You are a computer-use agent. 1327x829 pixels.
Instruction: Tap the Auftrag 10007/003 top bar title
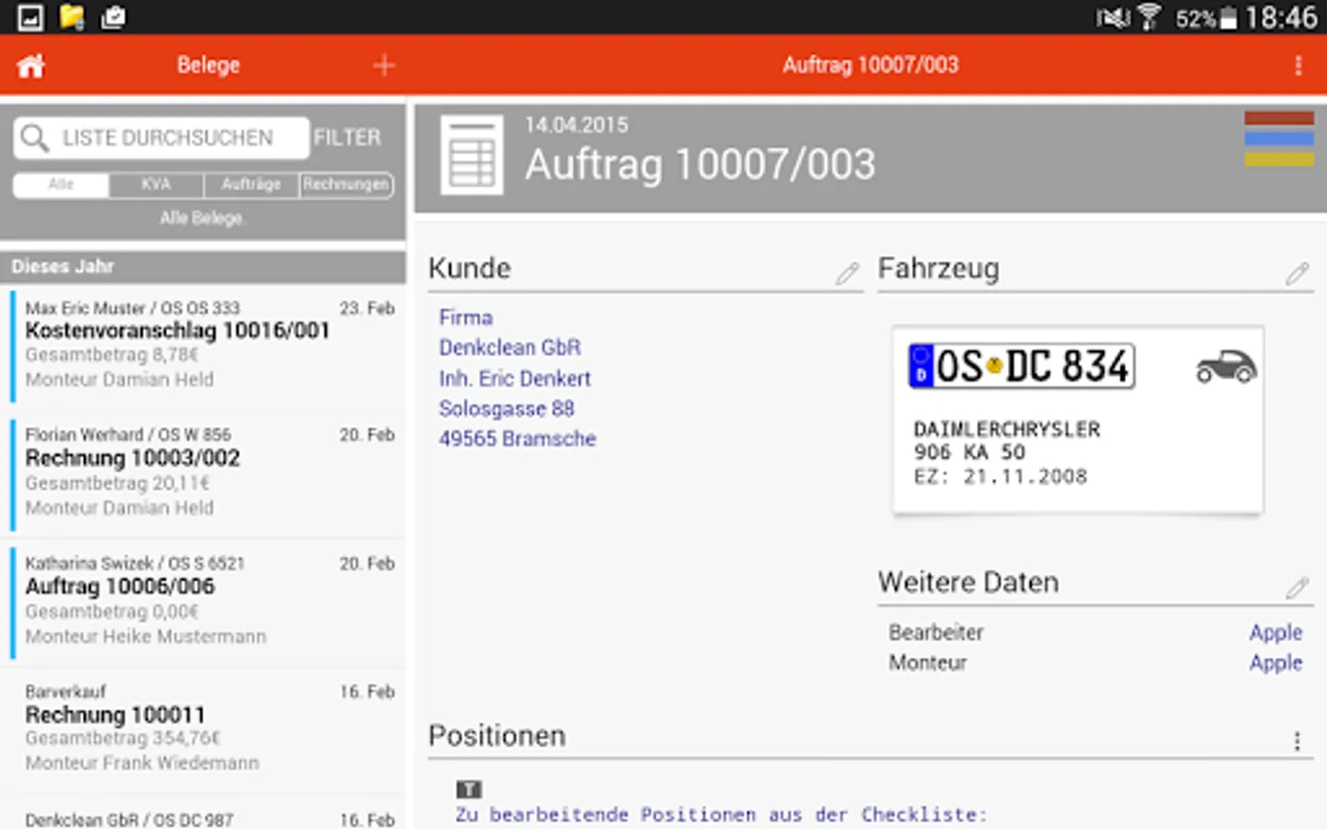871,65
